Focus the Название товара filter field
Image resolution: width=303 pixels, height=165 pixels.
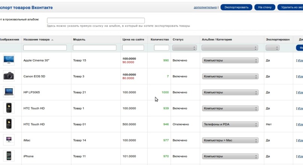tap(45, 48)
